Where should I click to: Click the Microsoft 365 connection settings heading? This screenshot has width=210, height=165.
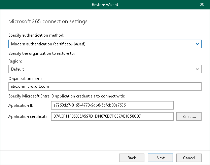[47, 22]
